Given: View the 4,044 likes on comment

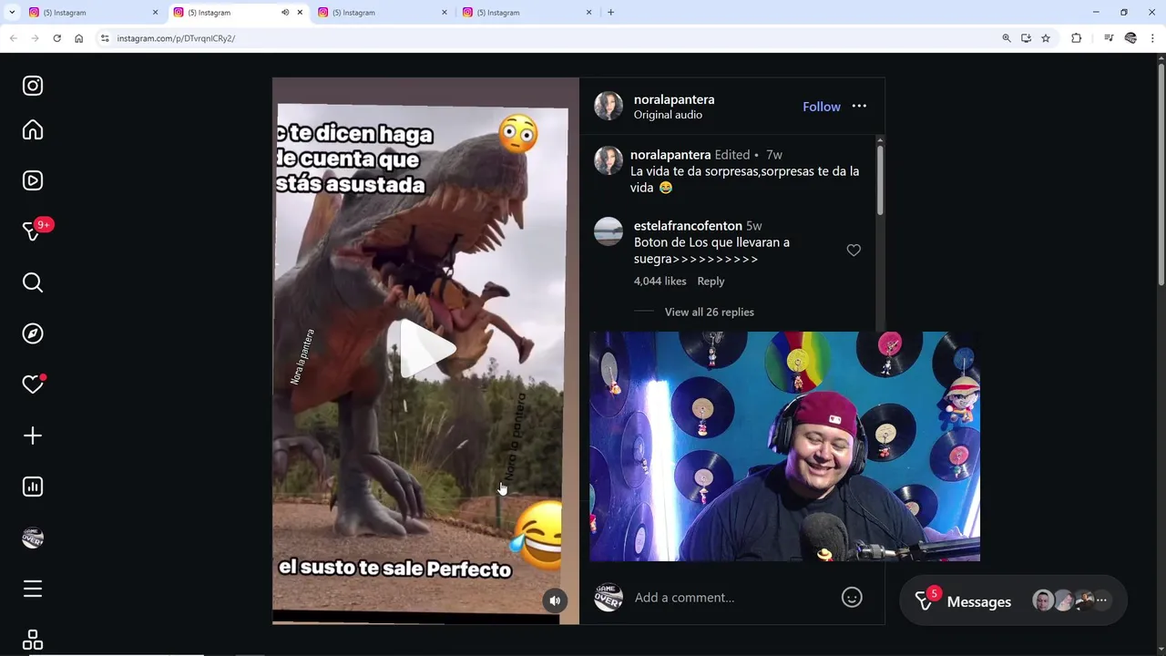Looking at the screenshot, I should pyautogui.click(x=660, y=282).
